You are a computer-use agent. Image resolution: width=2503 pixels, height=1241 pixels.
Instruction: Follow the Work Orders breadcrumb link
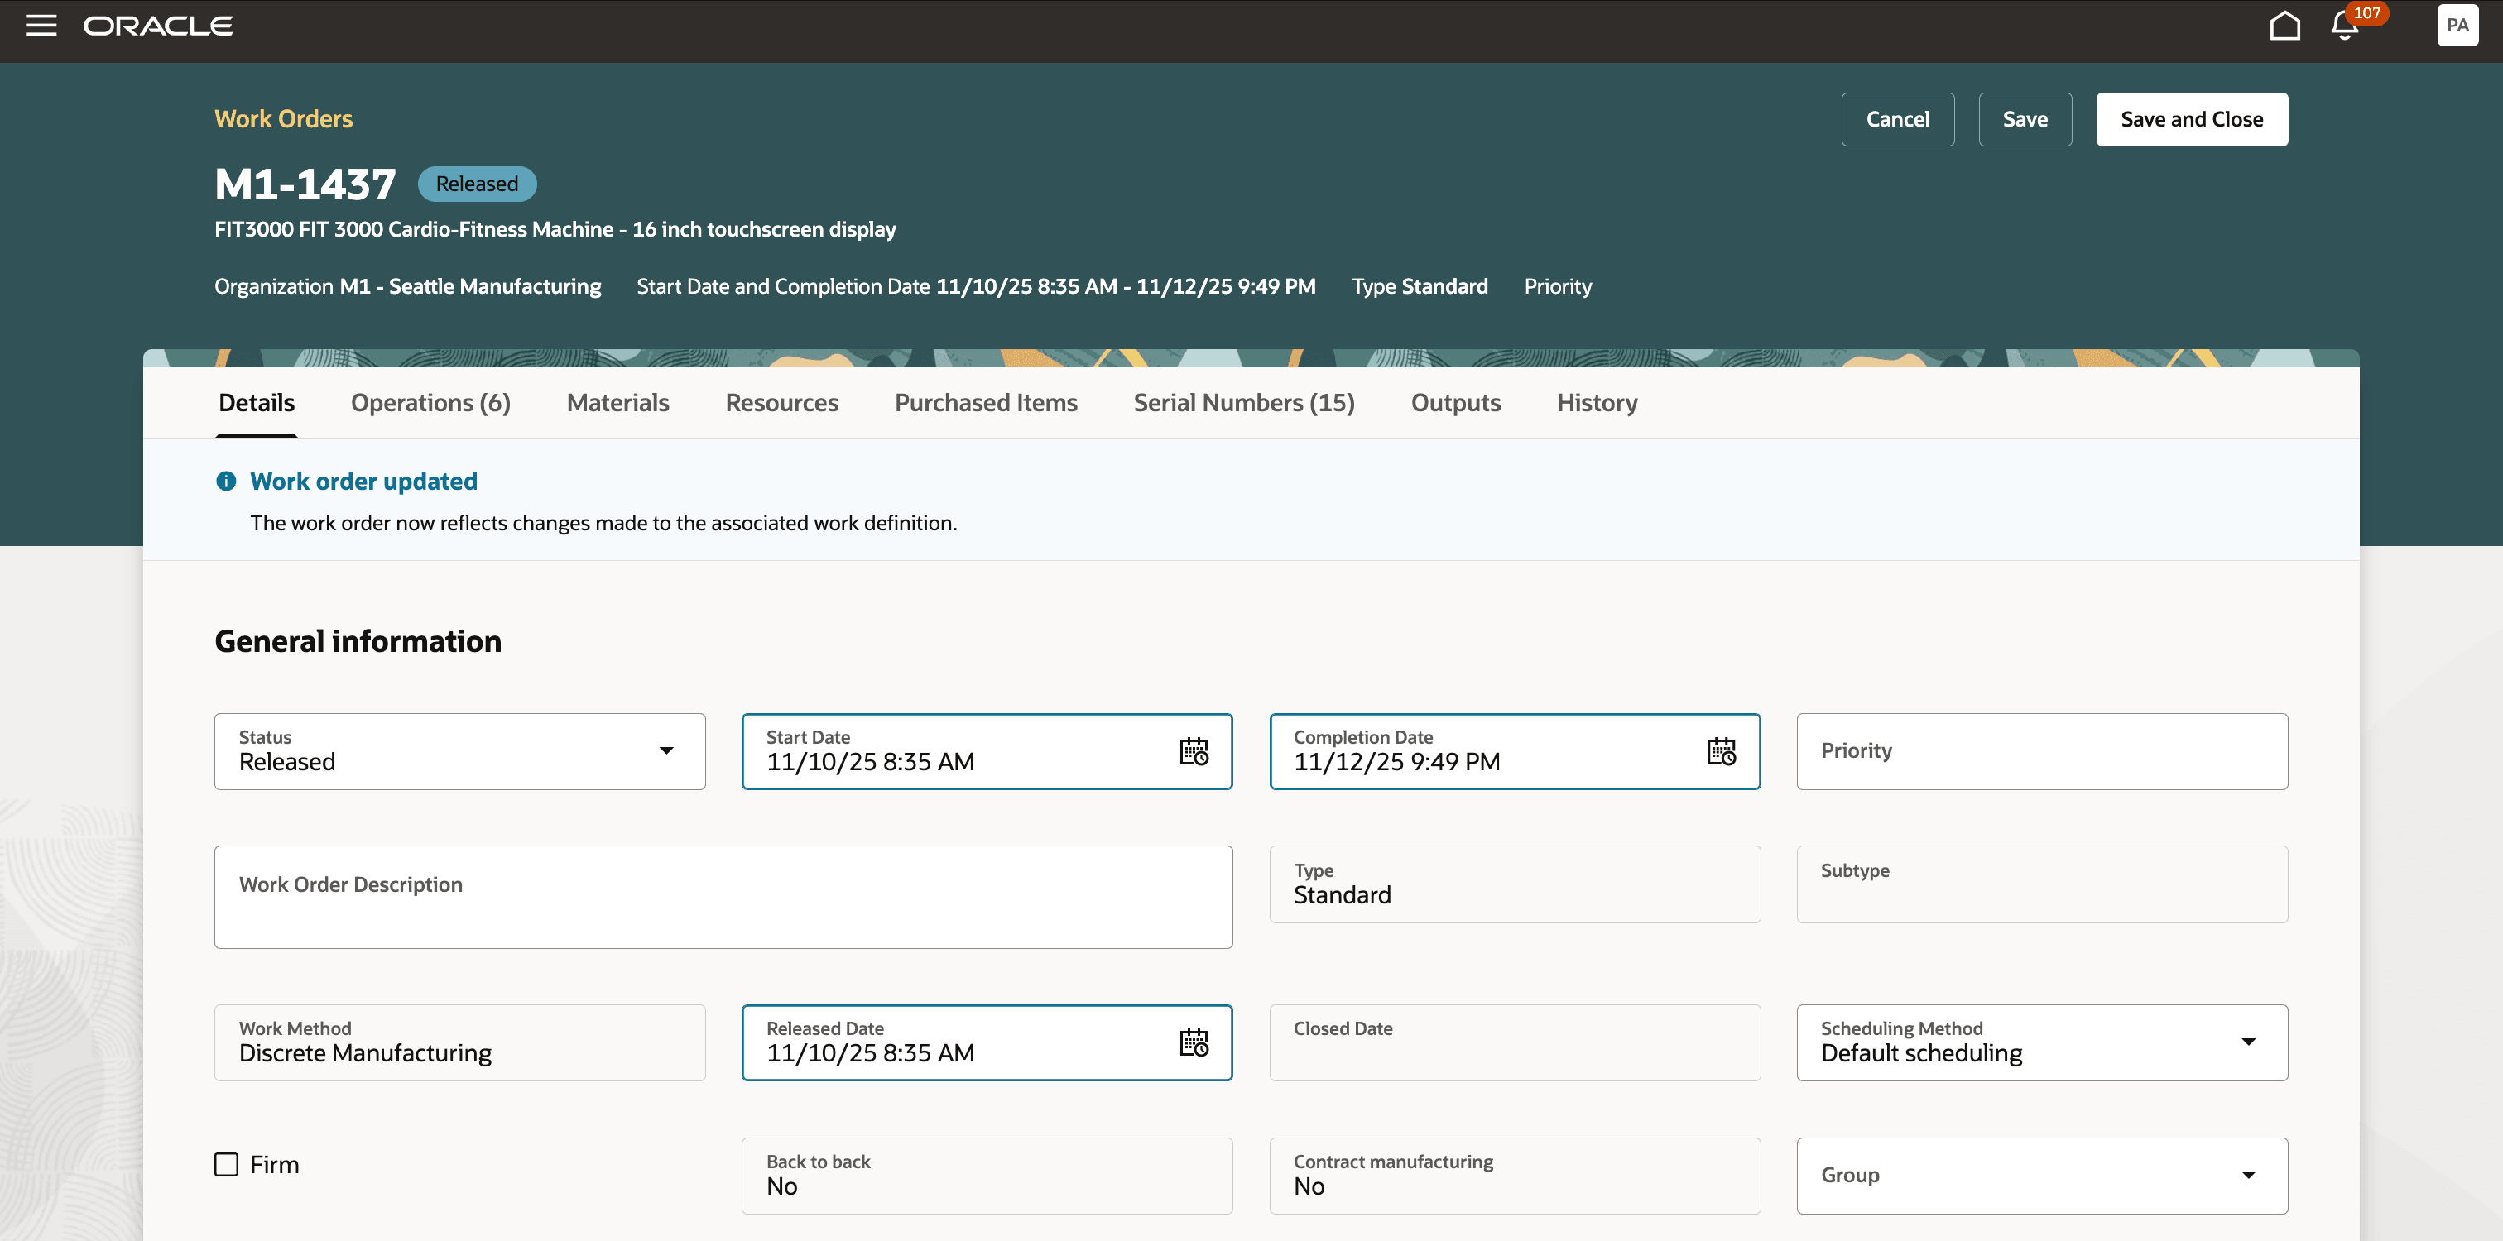(283, 118)
